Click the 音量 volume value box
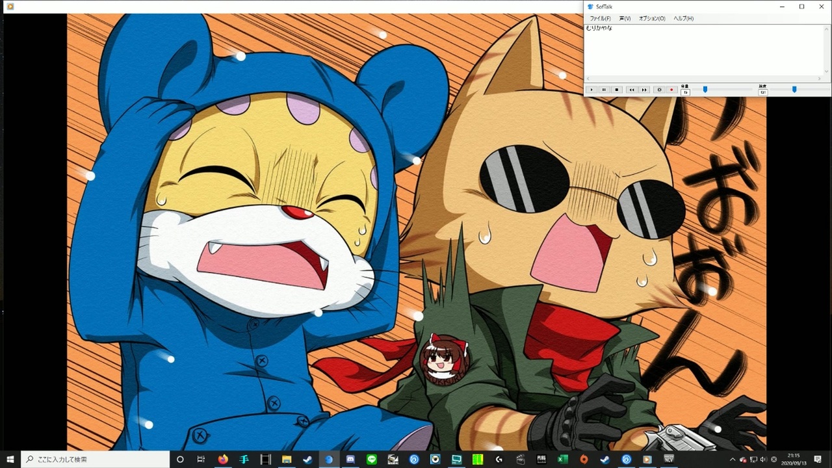 point(685,92)
